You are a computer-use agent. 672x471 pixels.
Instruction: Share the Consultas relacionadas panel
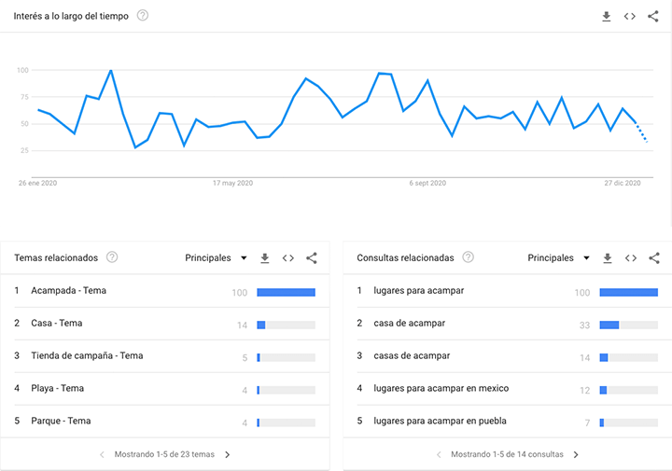click(654, 257)
